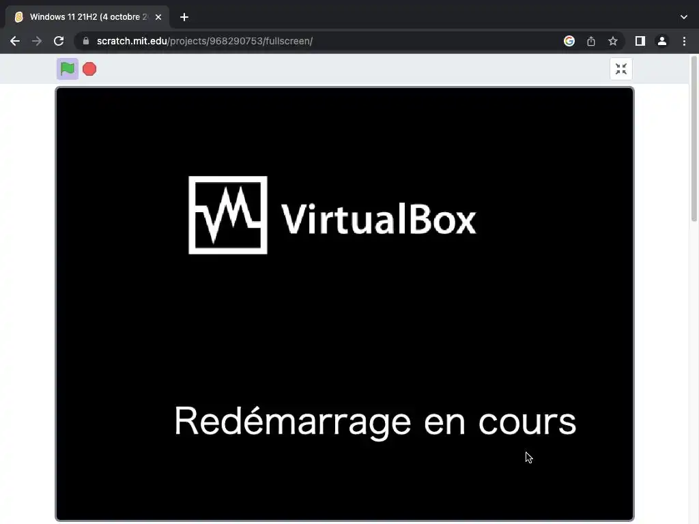Viewport: 699px width, 524px height.
Task: Click the 'VirtualBox' wordmark text
Action: pos(378,218)
